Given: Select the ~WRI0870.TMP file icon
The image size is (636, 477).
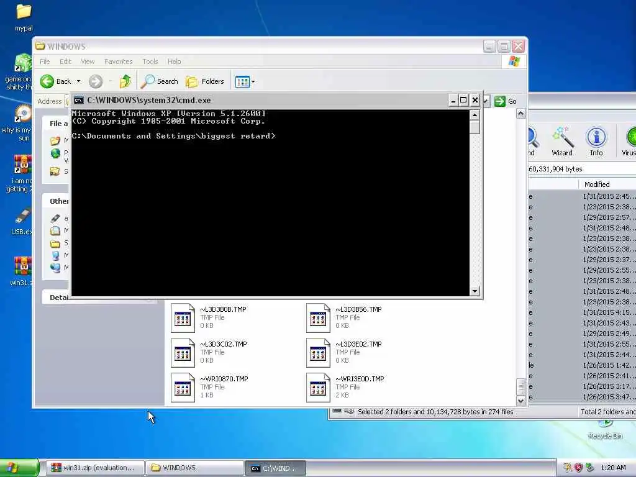Looking at the screenshot, I should pyautogui.click(x=183, y=388).
